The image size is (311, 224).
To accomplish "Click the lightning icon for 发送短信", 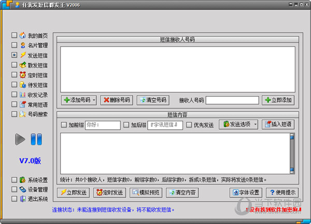I will click(x=23, y=55).
